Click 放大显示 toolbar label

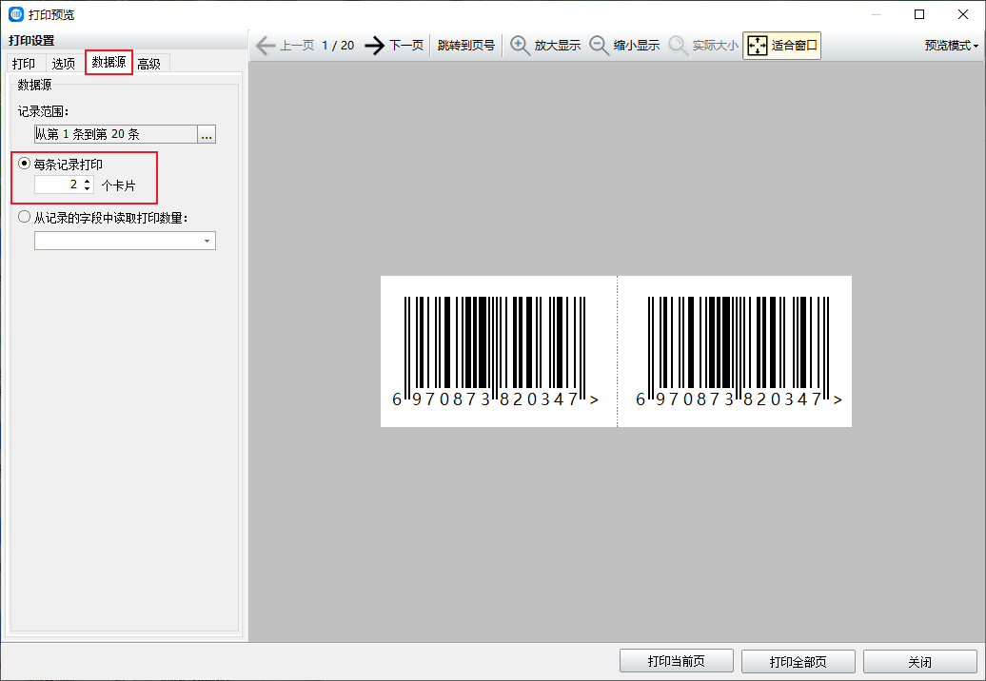click(557, 46)
